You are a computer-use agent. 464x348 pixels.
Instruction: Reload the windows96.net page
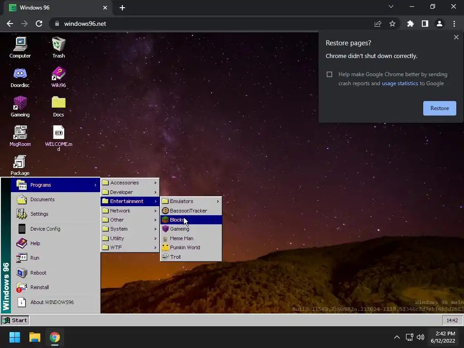point(39,24)
